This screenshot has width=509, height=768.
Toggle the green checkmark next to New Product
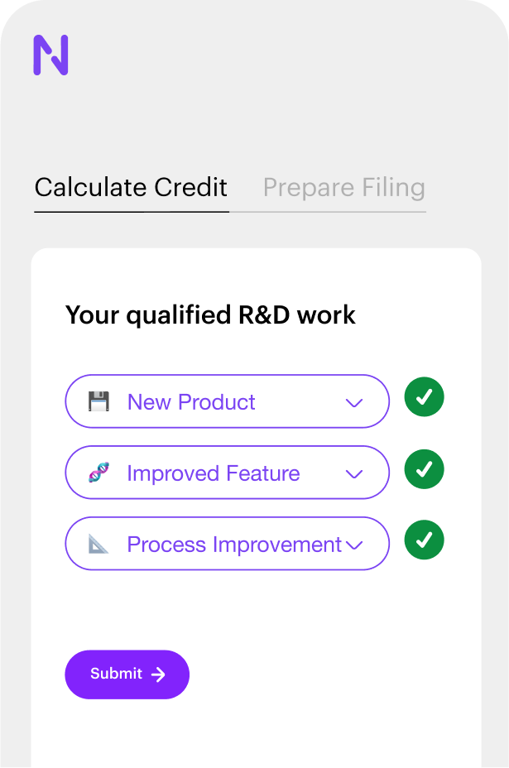[424, 398]
